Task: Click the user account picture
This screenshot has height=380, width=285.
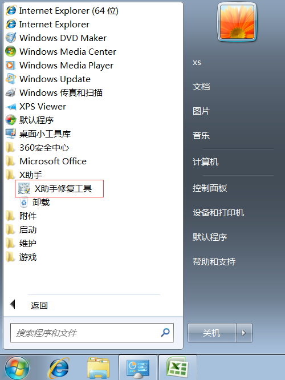Action: (237, 22)
